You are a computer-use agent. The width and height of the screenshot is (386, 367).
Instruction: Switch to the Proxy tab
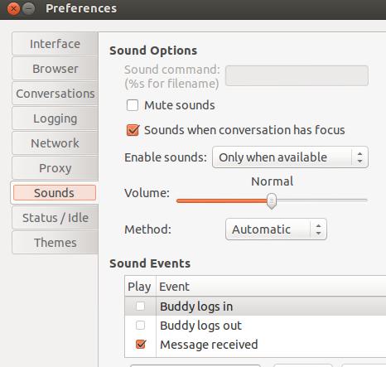[x=55, y=168]
